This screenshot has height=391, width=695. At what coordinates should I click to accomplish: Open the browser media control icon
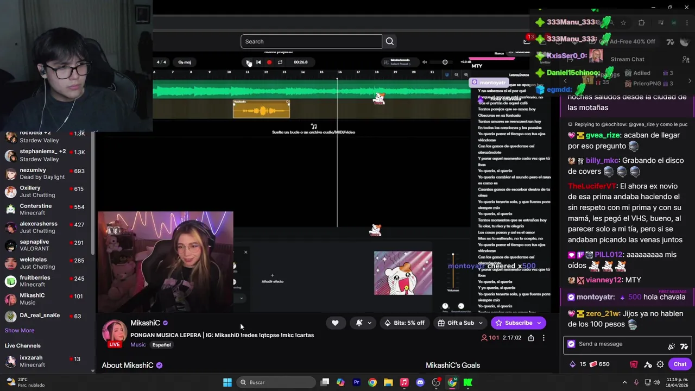coord(660,23)
